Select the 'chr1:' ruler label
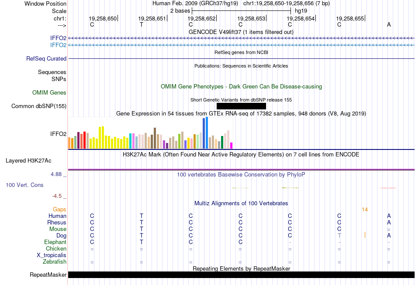This screenshot has width=415, height=285. 60,18
